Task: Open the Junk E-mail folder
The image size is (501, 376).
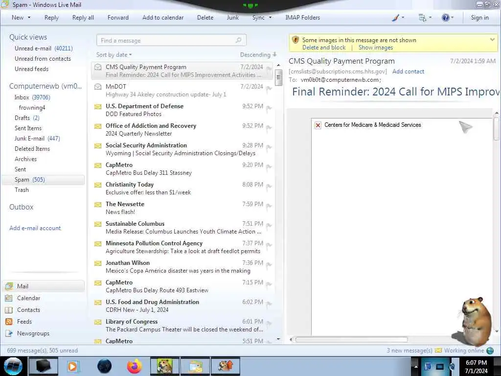Action: (x=37, y=139)
